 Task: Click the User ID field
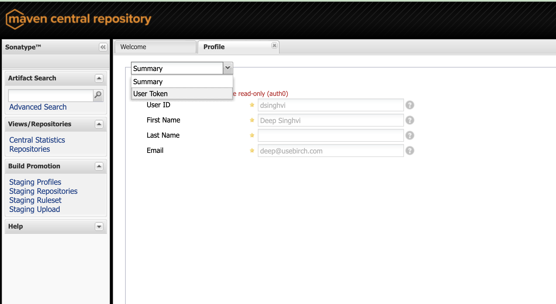click(x=331, y=105)
